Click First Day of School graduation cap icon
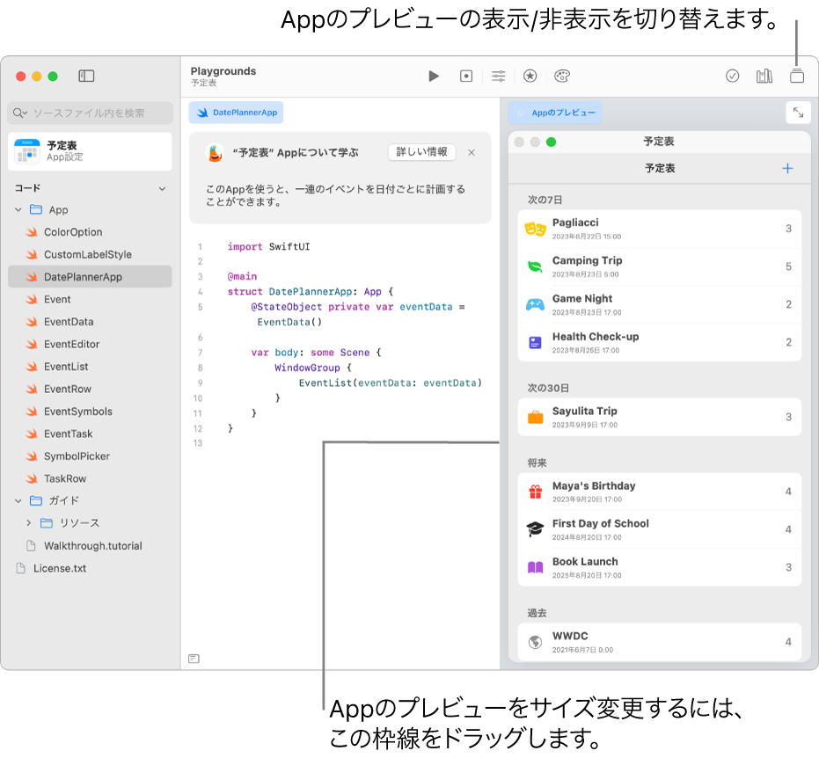This screenshot has height=758, width=819. [x=536, y=529]
